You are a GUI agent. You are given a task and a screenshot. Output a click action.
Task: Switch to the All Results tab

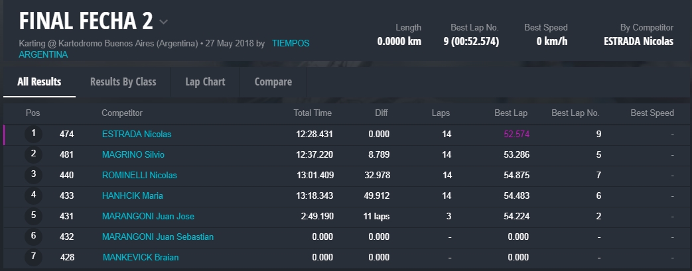[x=39, y=82]
